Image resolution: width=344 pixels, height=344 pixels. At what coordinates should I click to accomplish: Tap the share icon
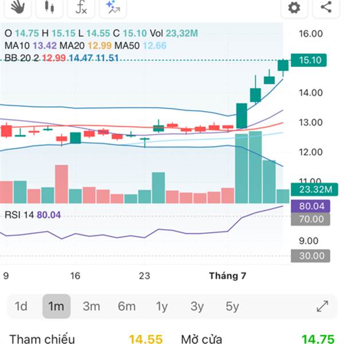[x=326, y=7]
